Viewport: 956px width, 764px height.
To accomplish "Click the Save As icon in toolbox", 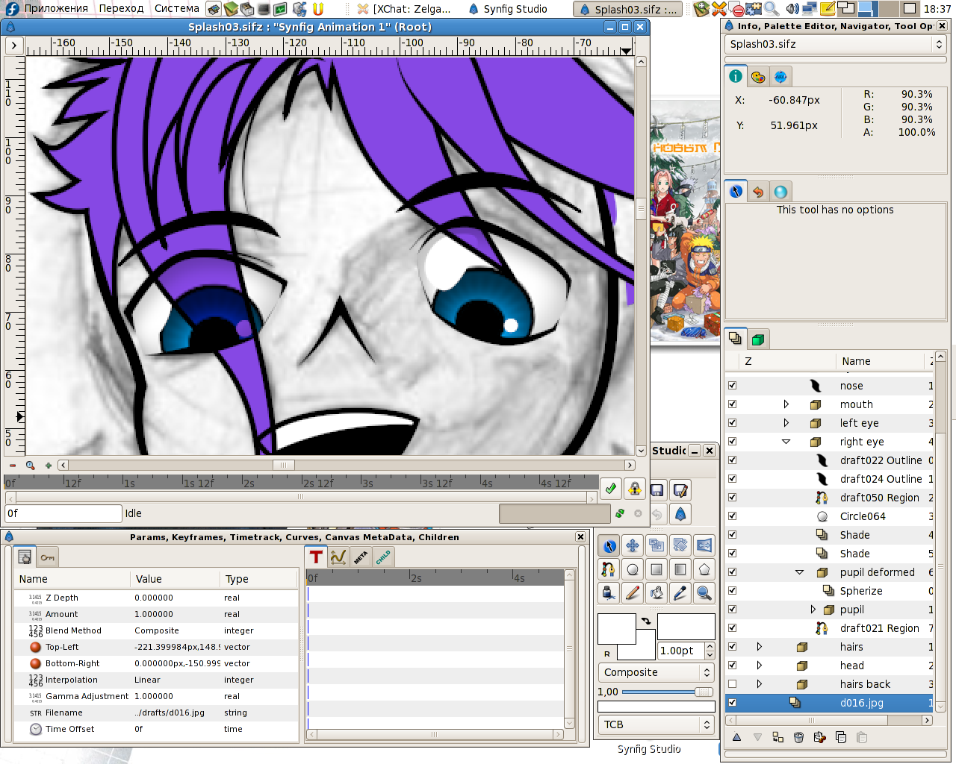I will [680, 490].
